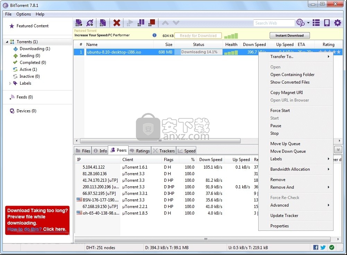Click the Pause torrent toolbar icon
The image size is (347, 255).
[x=141, y=23]
